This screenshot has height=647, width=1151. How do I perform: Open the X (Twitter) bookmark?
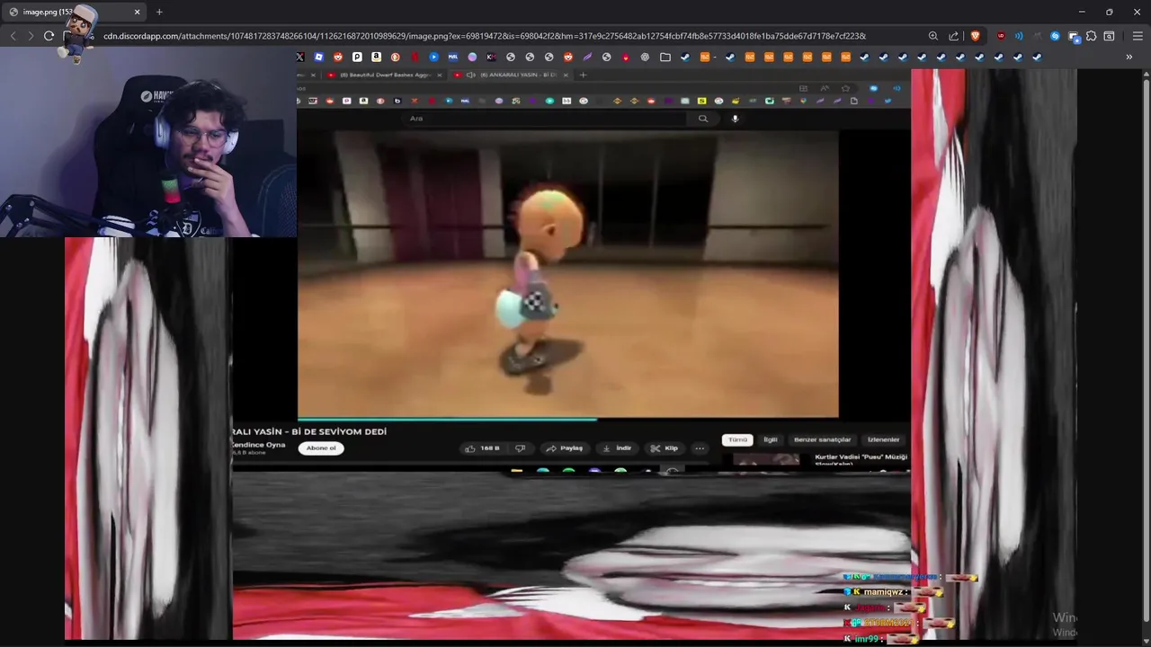[x=300, y=57]
